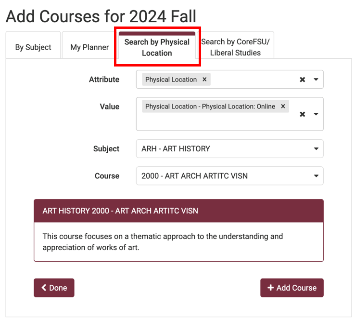Clear all selections in Value field

point(303,114)
